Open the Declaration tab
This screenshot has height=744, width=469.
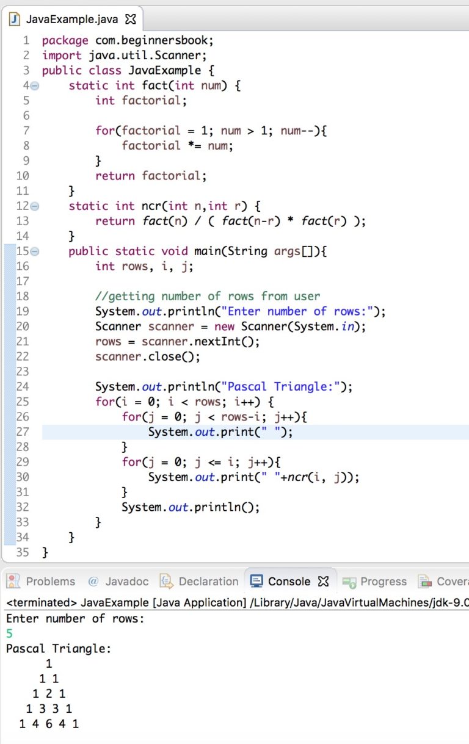199,581
